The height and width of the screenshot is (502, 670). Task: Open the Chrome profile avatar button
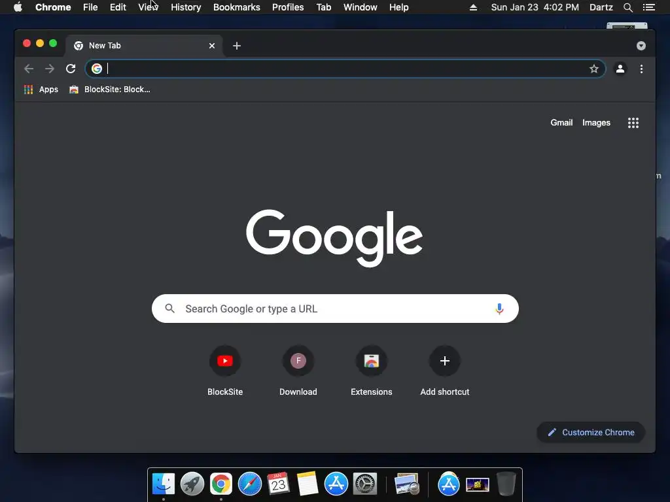(x=620, y=69)
